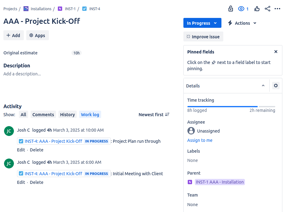
Task: Expand the Actions dropdown
Action: [242, 23]
